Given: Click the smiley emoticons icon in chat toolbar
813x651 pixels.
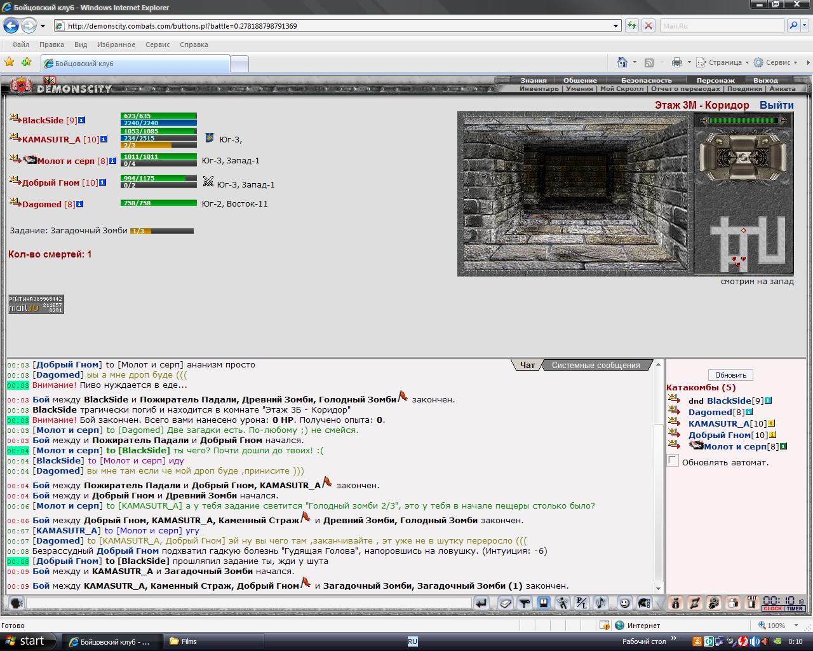Looking at the screenshot, I should tap(624, 603).
